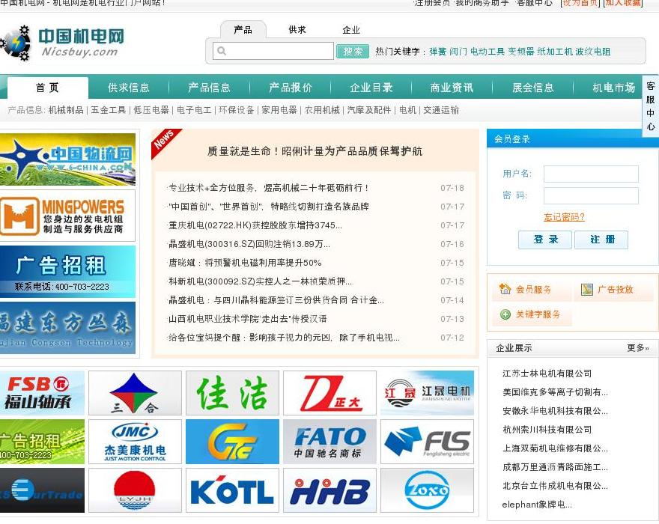The image size is (659, 524).
Task: Open headline 质量就是生命！昭俐计量
Action: (x=315, y=151)
